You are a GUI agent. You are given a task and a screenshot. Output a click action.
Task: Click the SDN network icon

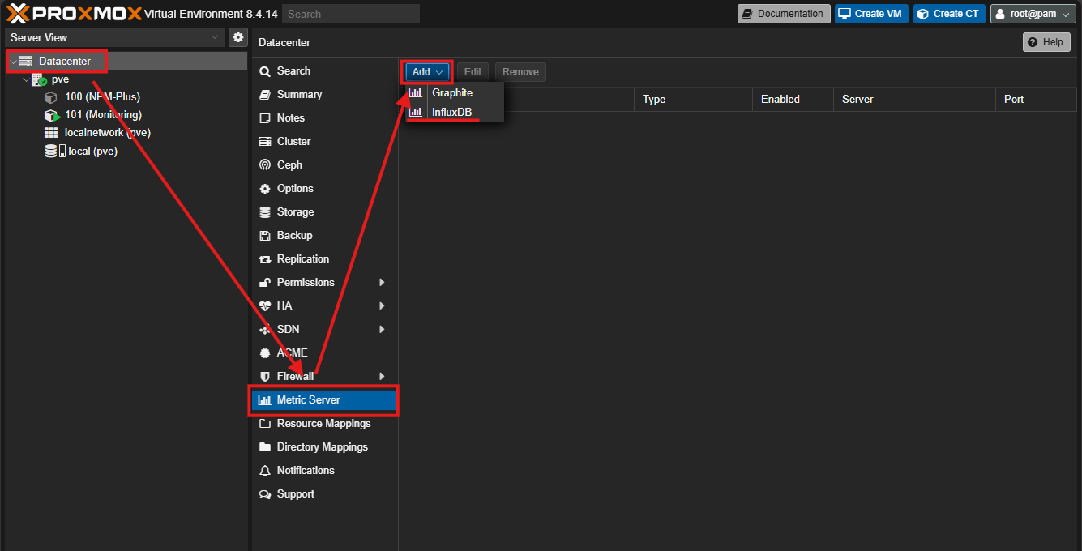click(264, 330)
